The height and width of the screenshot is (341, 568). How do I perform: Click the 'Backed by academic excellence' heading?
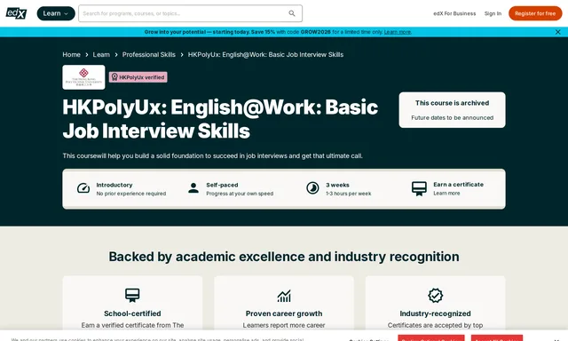284,257
